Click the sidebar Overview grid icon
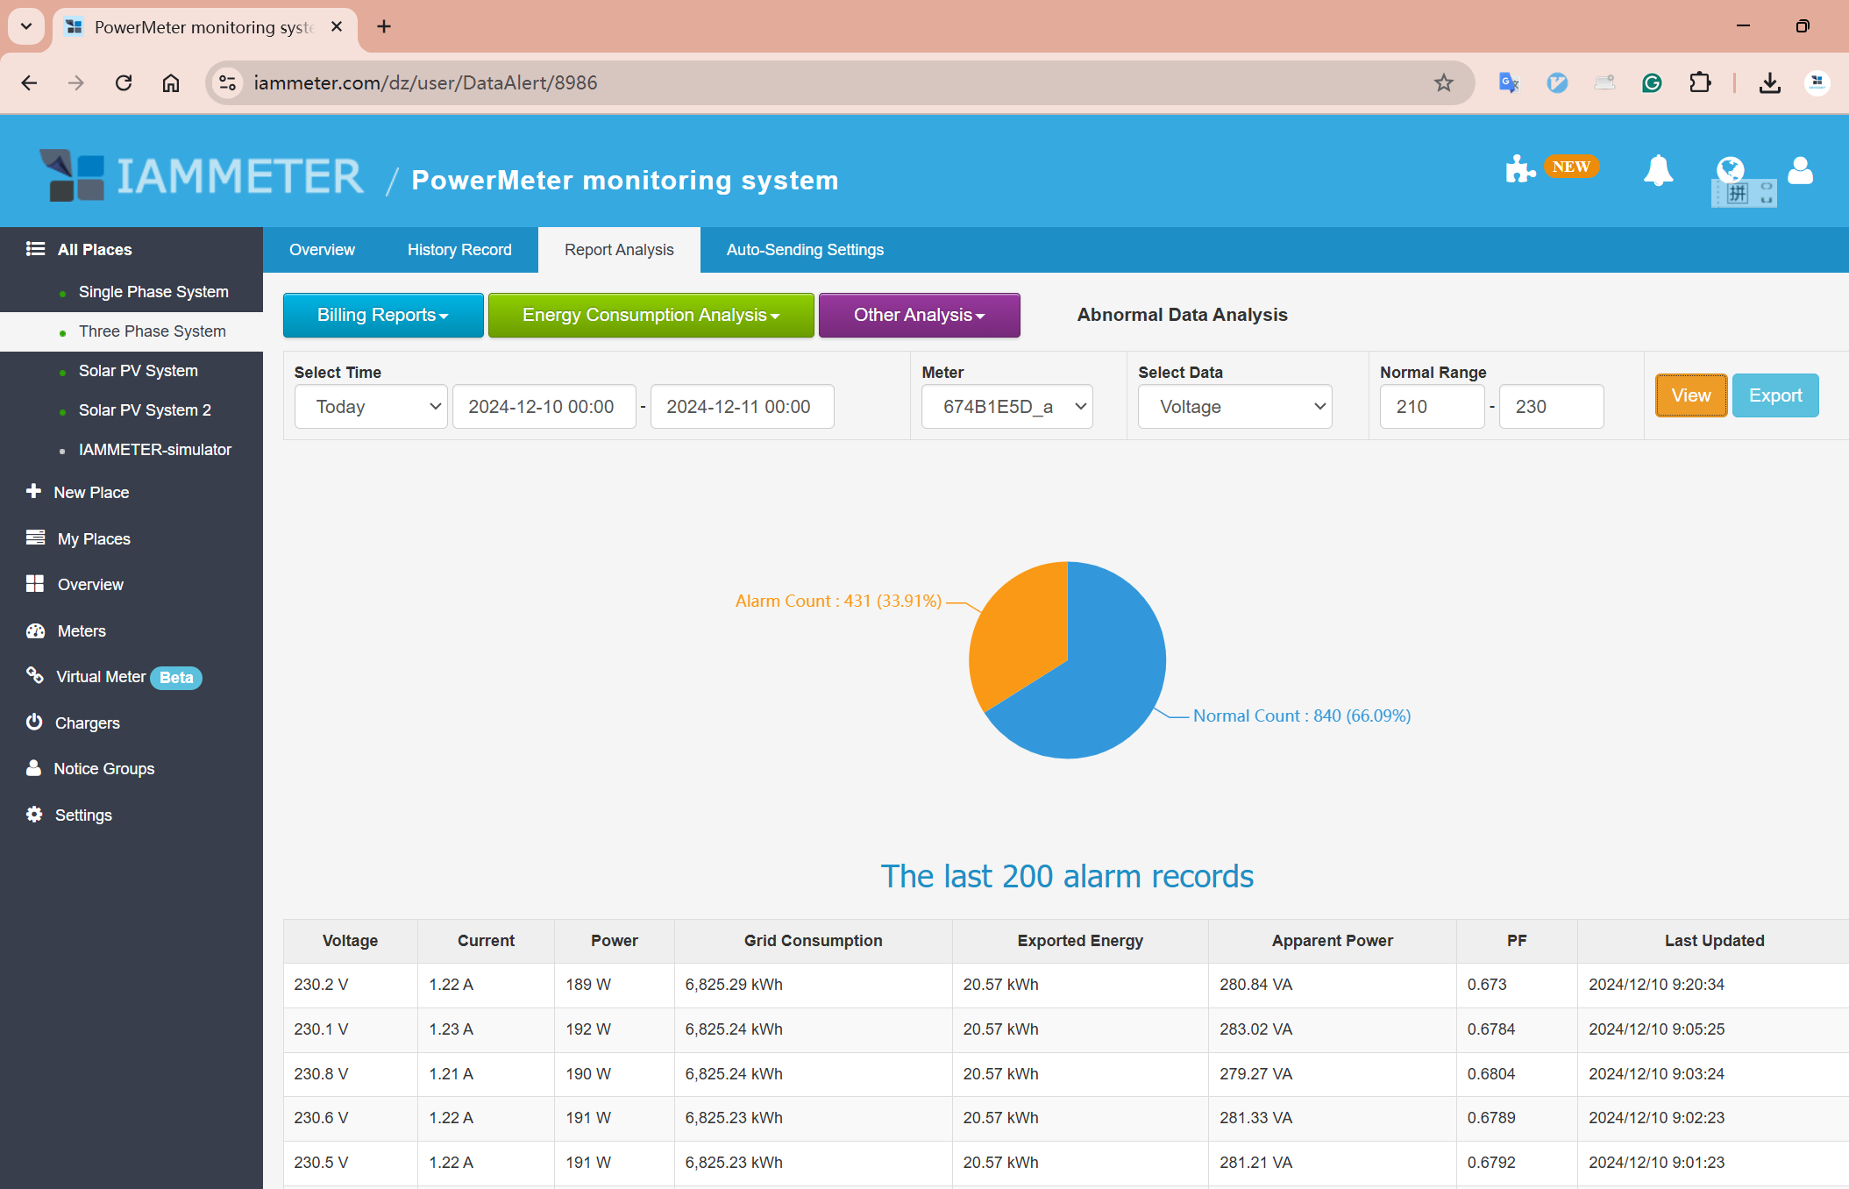The image size is (1849, 1189). point(35,584)
